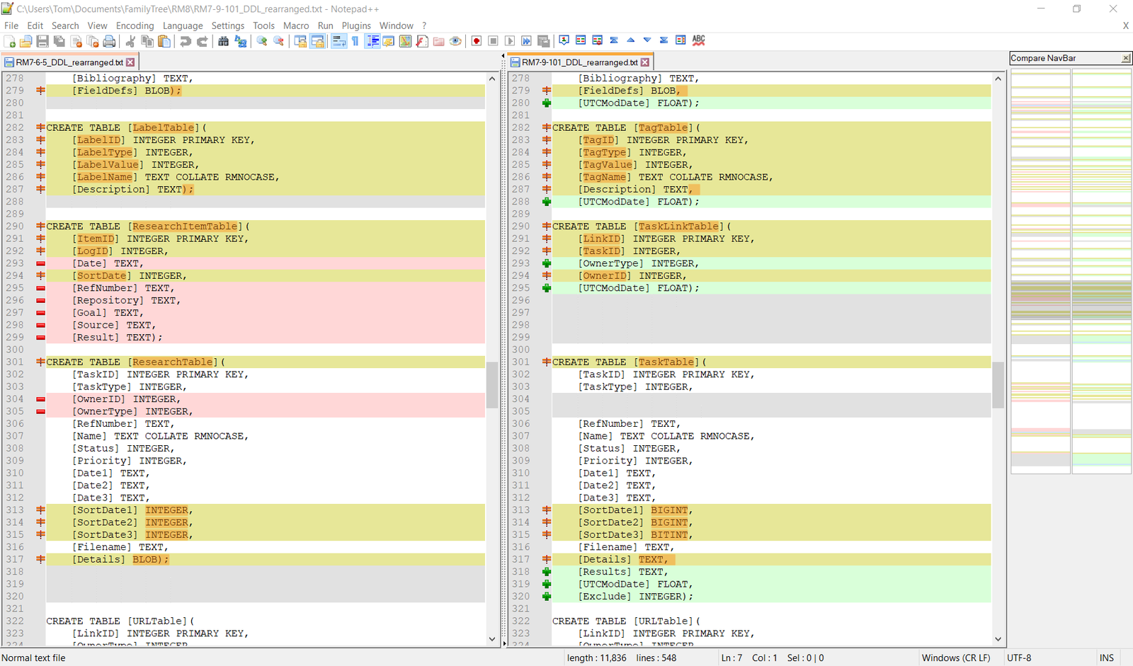Open the File menu
Screen dimensions: 1133x666
11,25
